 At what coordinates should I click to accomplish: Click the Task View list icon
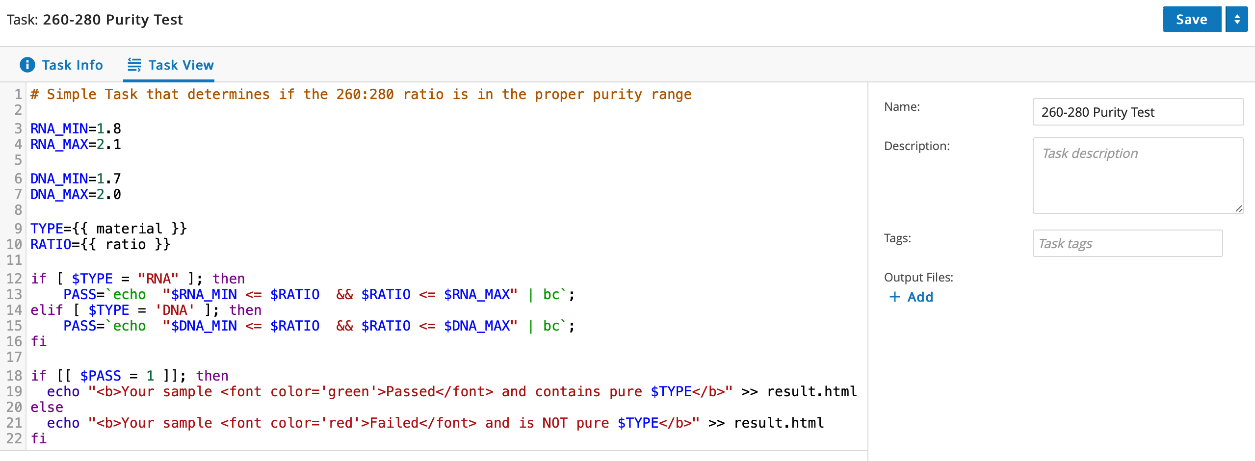134,65
